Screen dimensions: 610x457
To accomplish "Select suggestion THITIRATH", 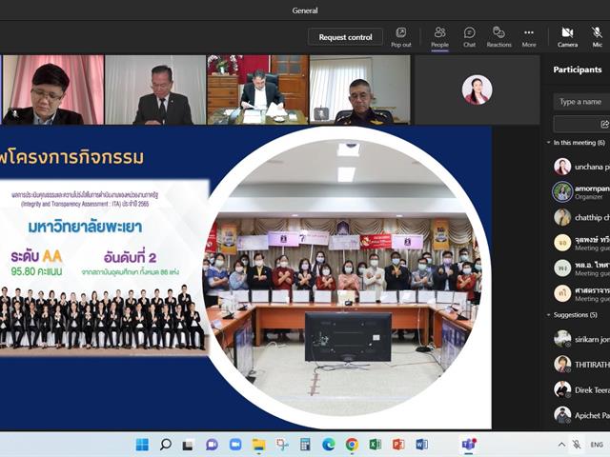I will pyautogui.click(x=581, y=365).
